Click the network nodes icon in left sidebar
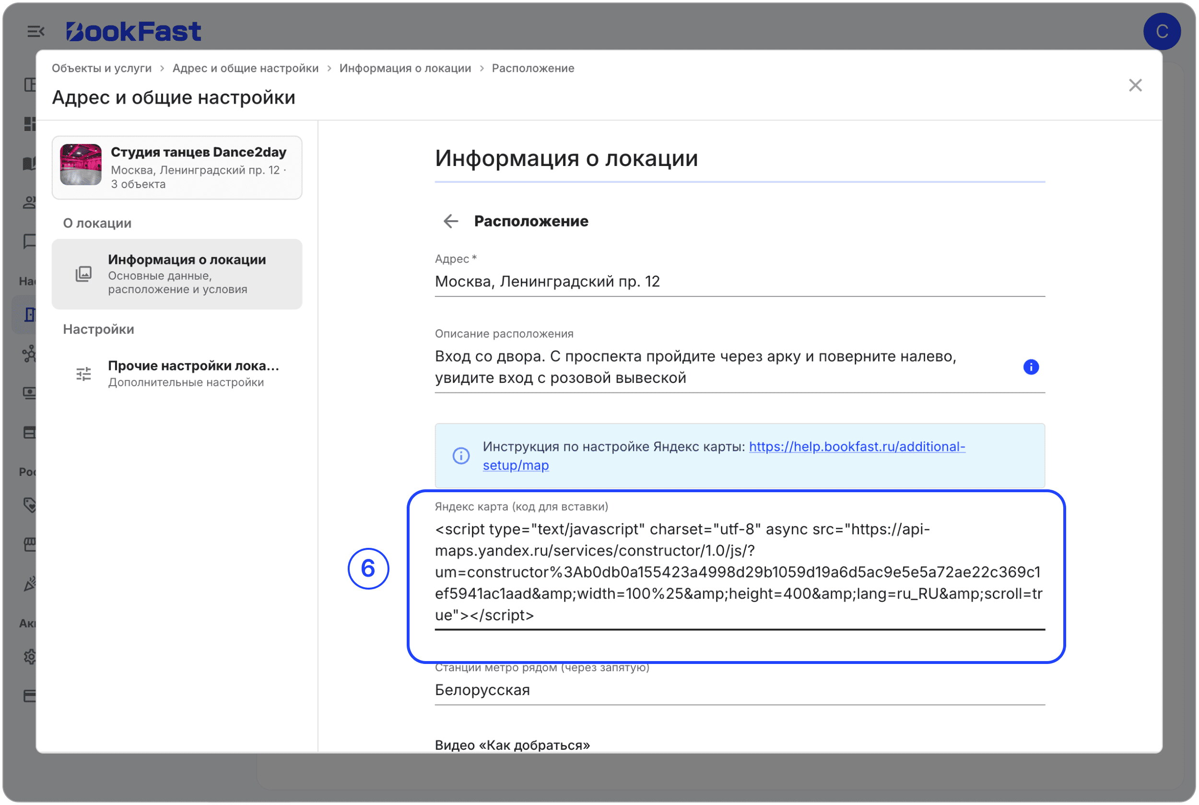This screenshot has width=1199, height=805. [x=29, y=354]
